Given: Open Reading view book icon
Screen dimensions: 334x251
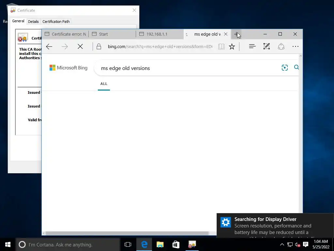Looking at the screenshot, I should (221, 46).
